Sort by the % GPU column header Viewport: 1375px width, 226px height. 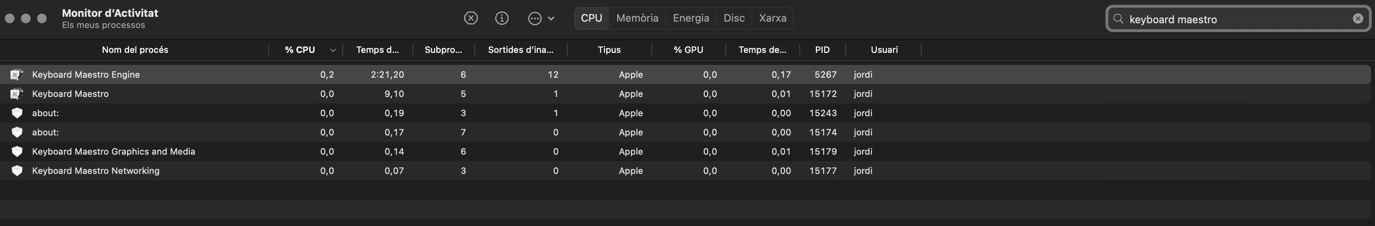688,49
